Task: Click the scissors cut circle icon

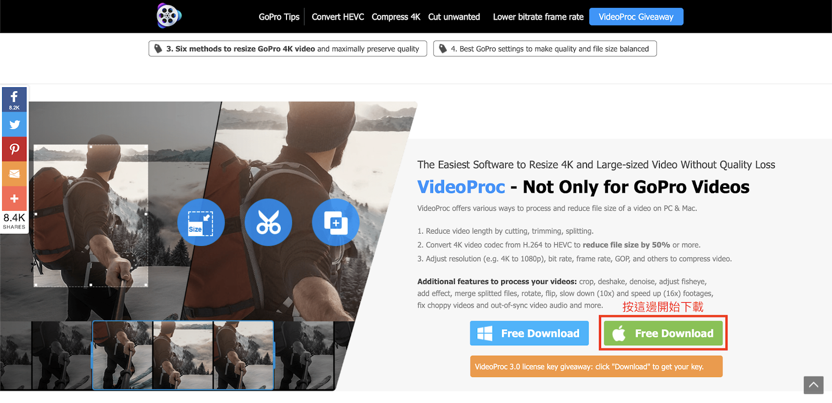Action: click(268, 222)
